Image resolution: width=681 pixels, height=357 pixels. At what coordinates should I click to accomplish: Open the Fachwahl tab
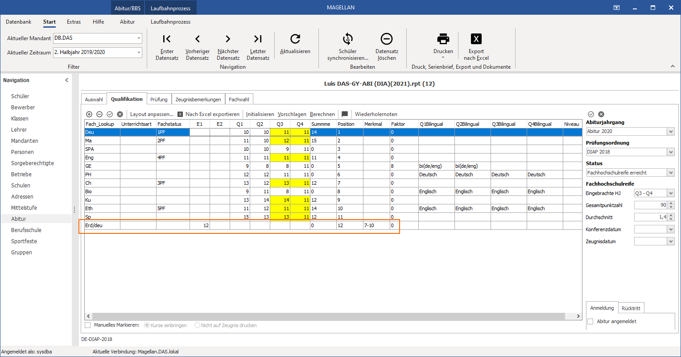click(239, 100)
